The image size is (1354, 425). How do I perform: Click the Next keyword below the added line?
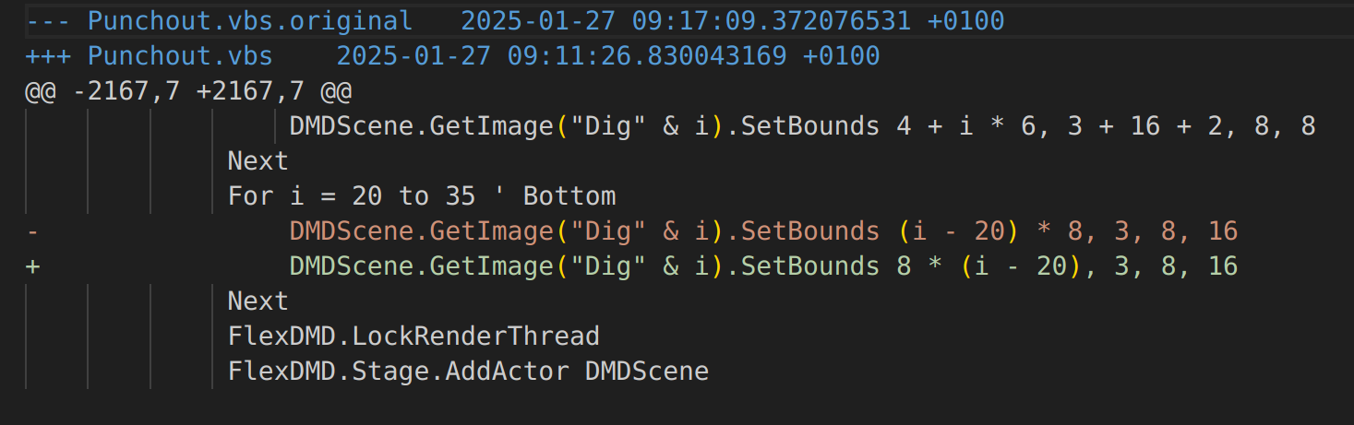tap(258, 301)
